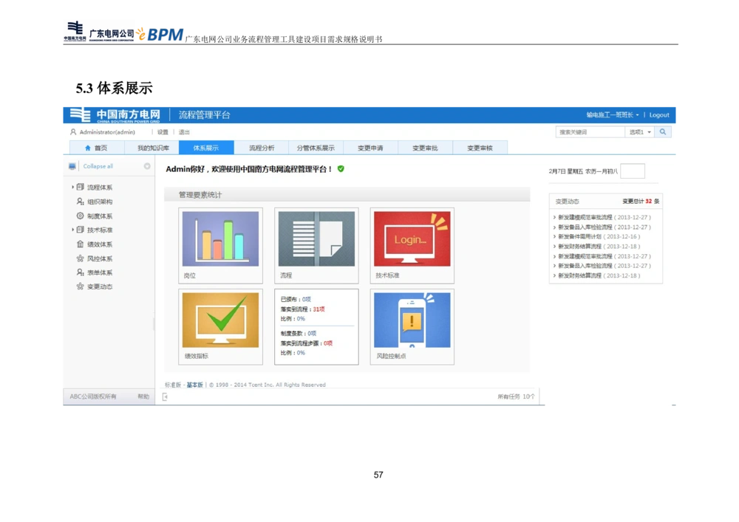This screenshot has height=522, width=739.
Task: Open 制度体系 from the sidebar
Action: point(101,216)
